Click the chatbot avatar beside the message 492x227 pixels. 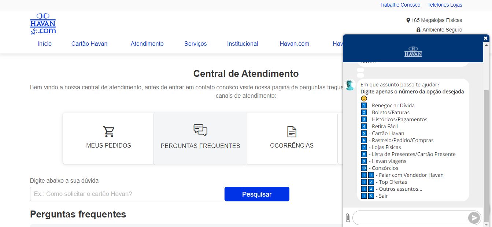[x=350, y=85]
